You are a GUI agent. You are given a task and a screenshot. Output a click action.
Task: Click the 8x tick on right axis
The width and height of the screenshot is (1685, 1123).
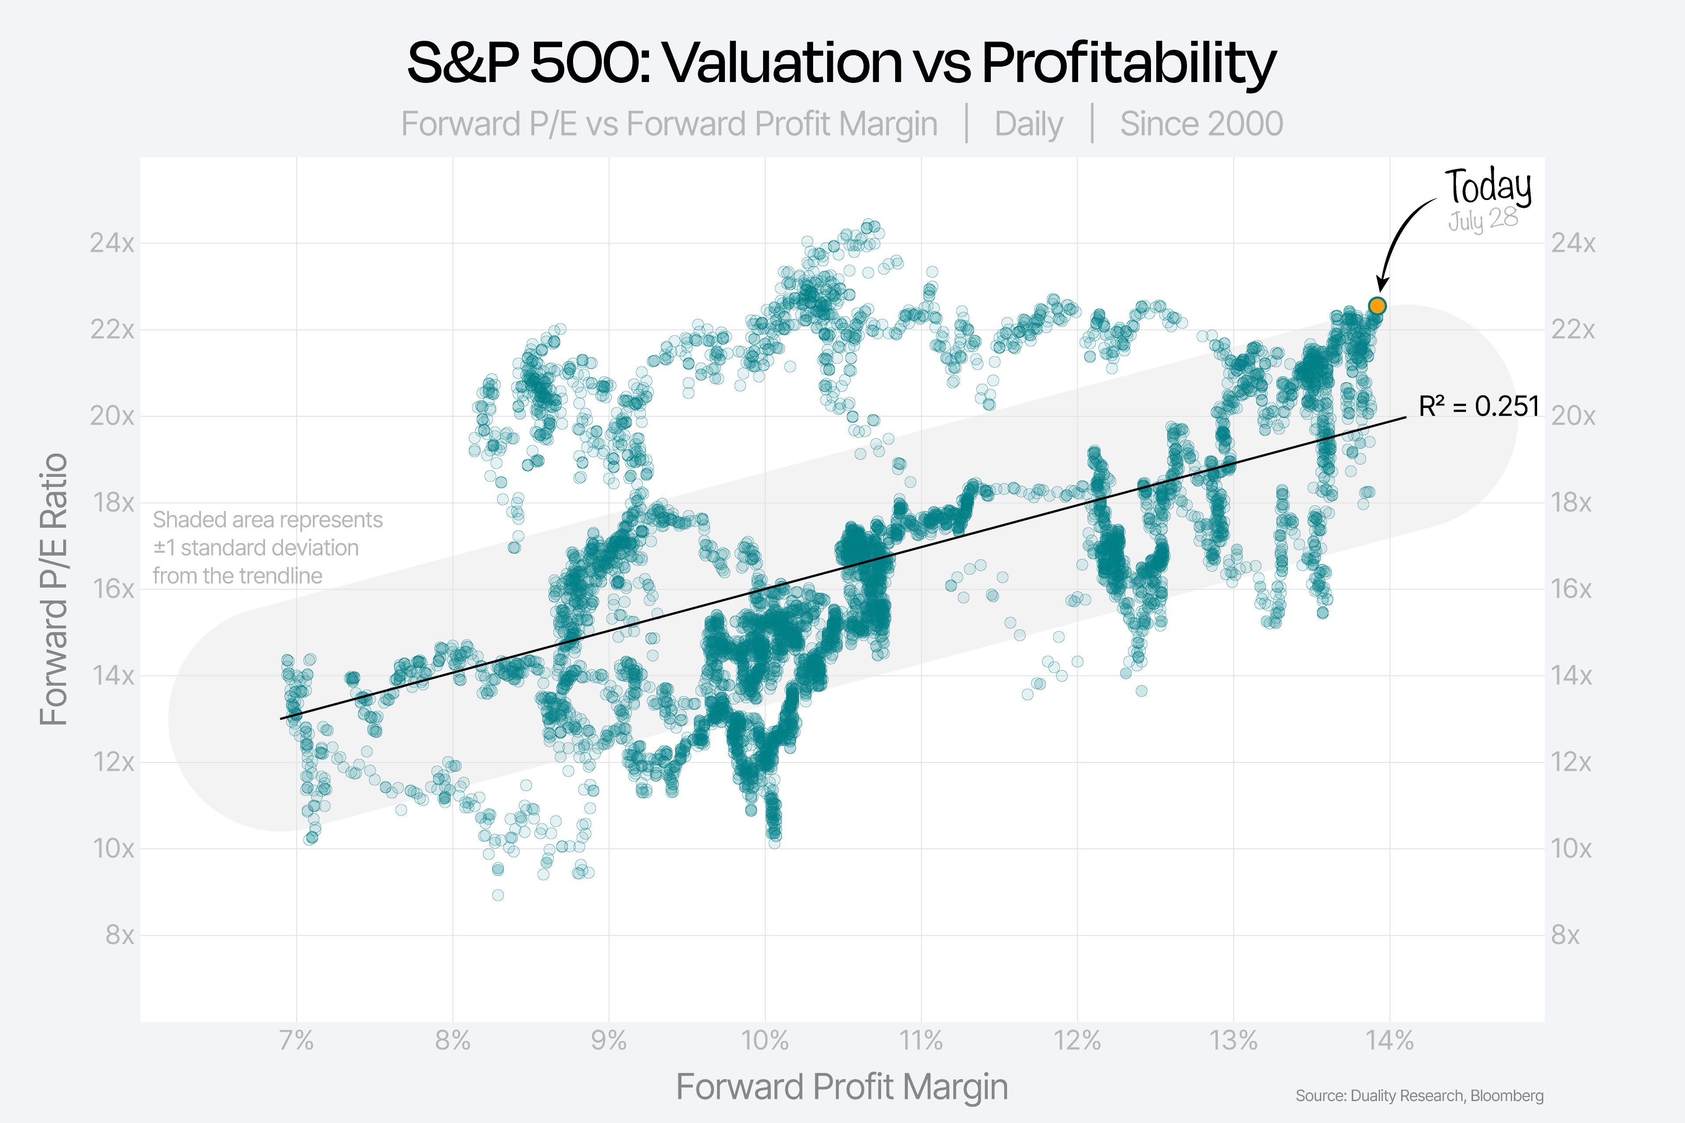(x=1565, y=935)
